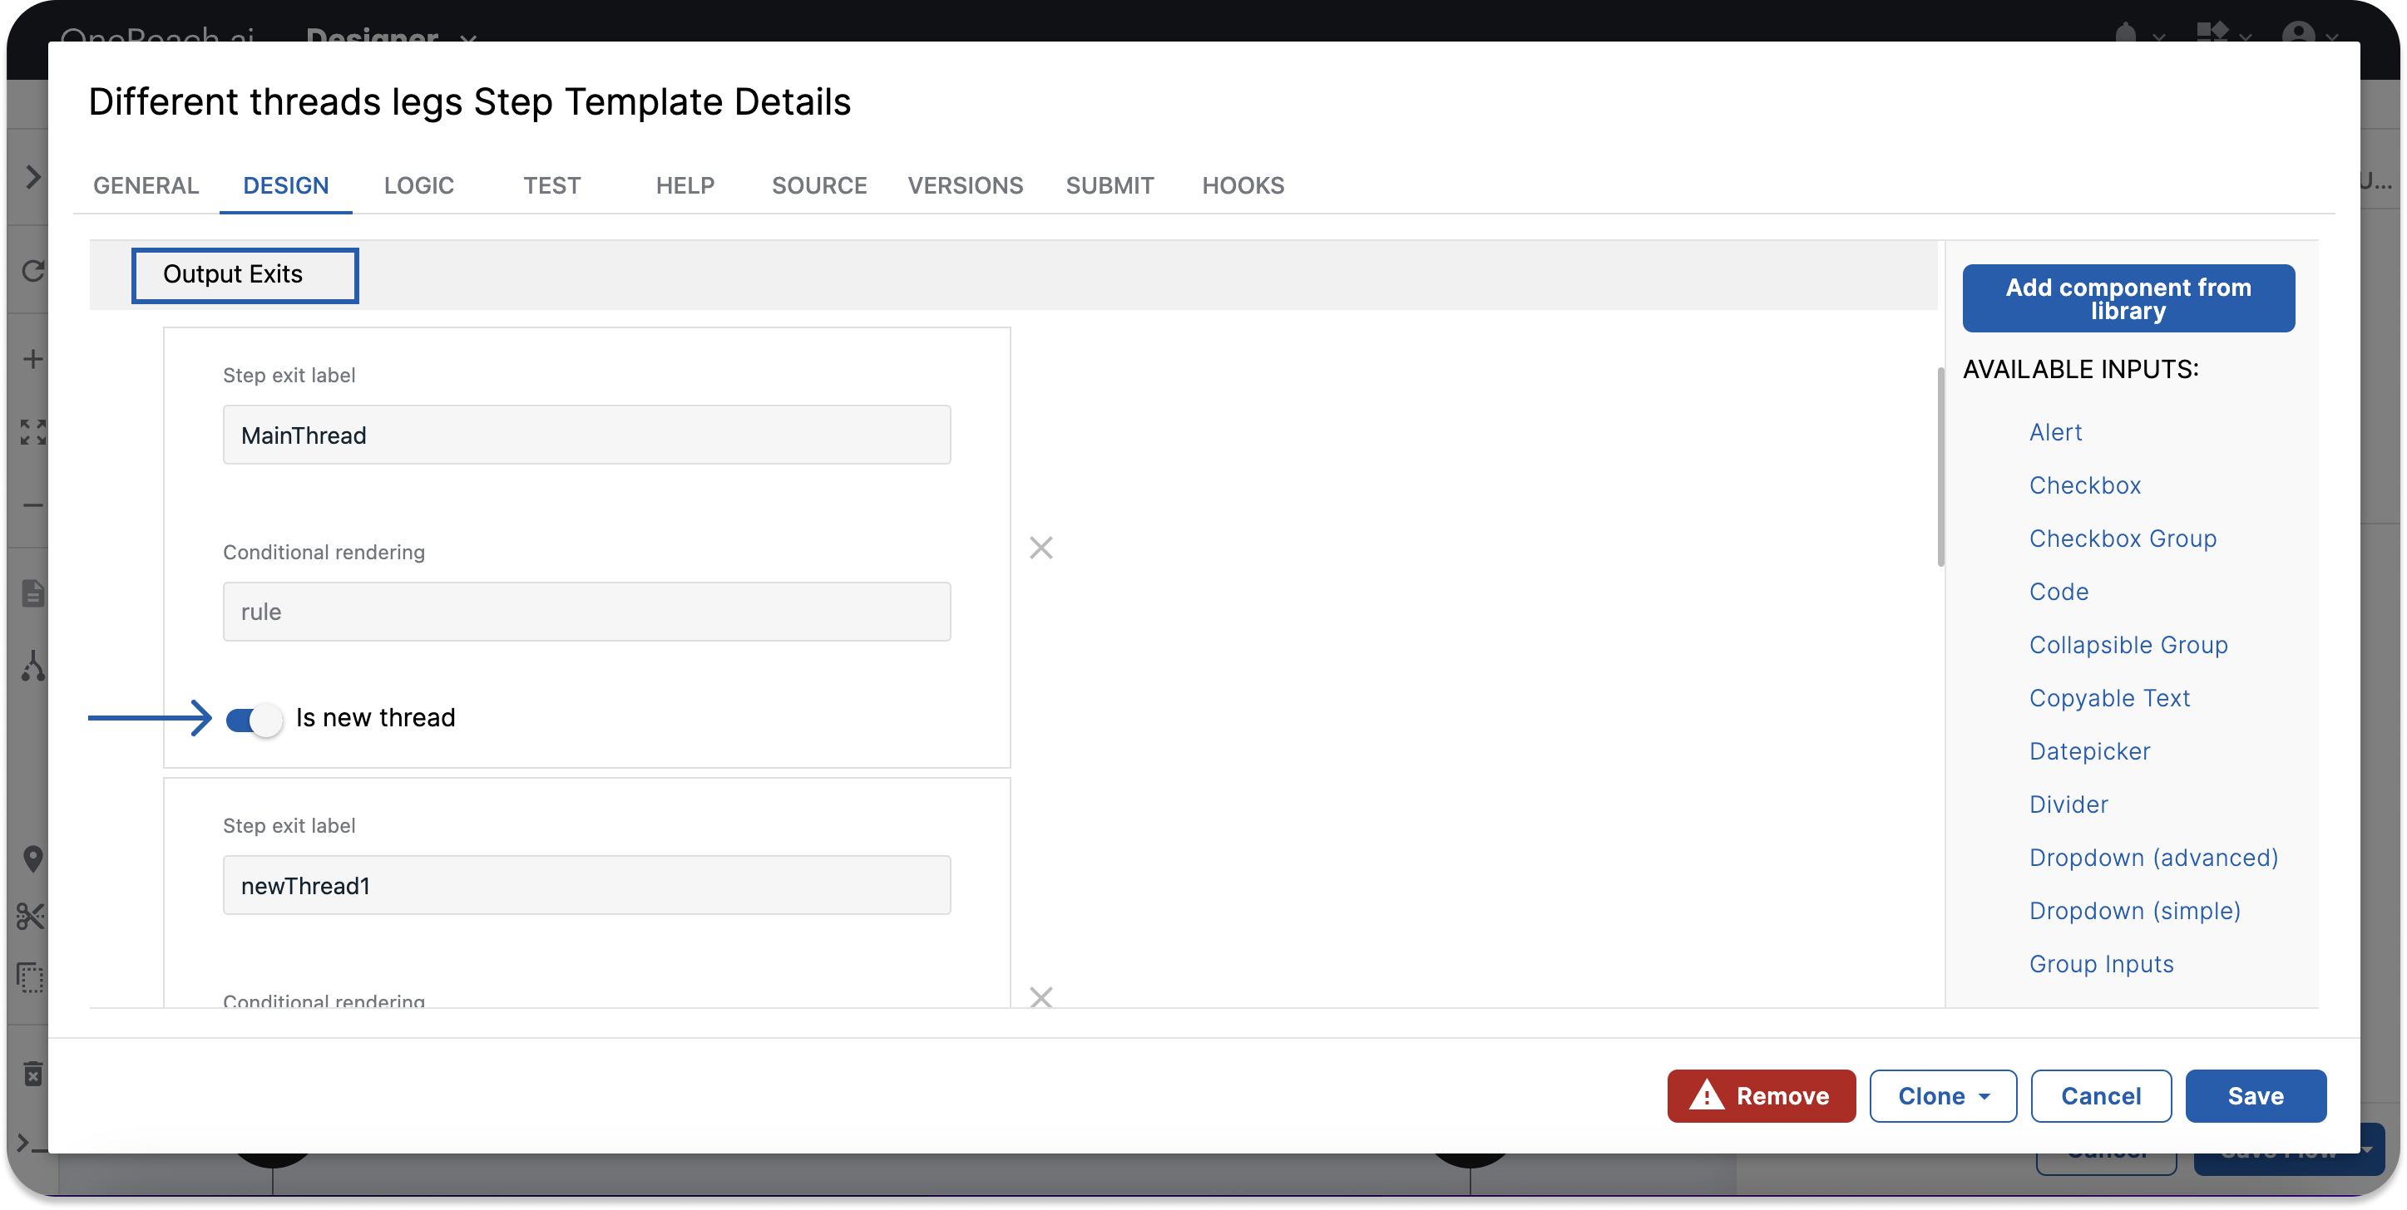2407x1210 pixels.
Task: Click Add component from library button
Action: click(x=2128, y=299)
